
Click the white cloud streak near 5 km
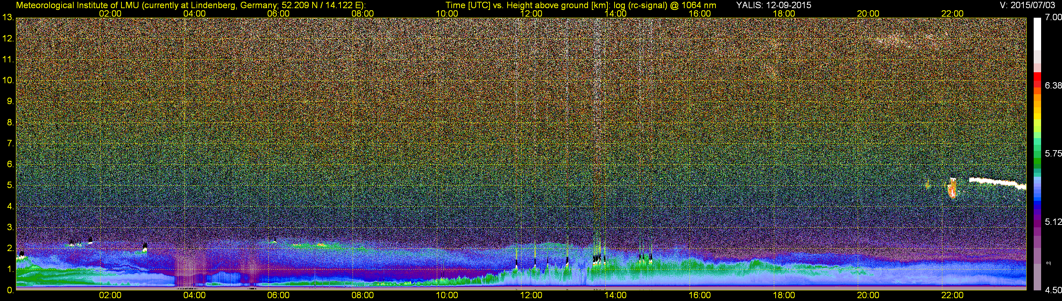point(997,183)
